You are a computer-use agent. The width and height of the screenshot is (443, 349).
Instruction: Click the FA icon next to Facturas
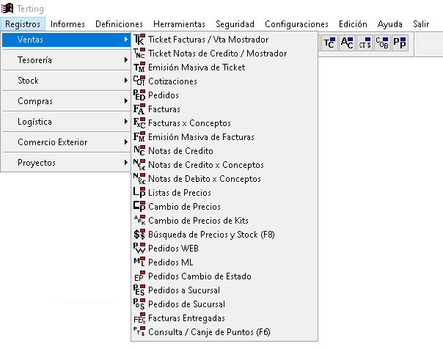click(139, 109)
